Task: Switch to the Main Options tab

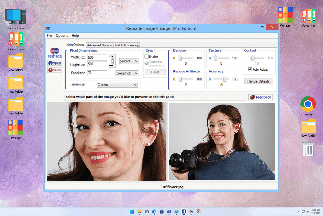Action: click(75, 45)
